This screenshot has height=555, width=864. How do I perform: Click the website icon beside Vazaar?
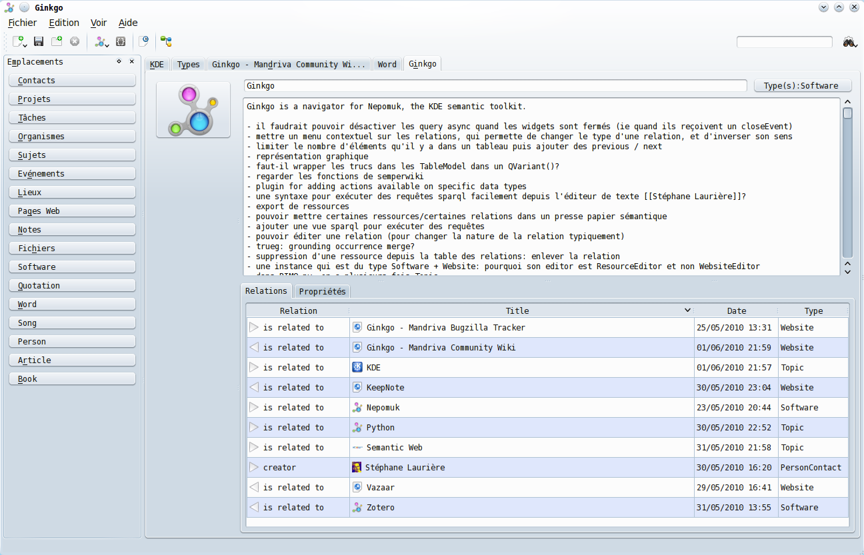(357, 487)
